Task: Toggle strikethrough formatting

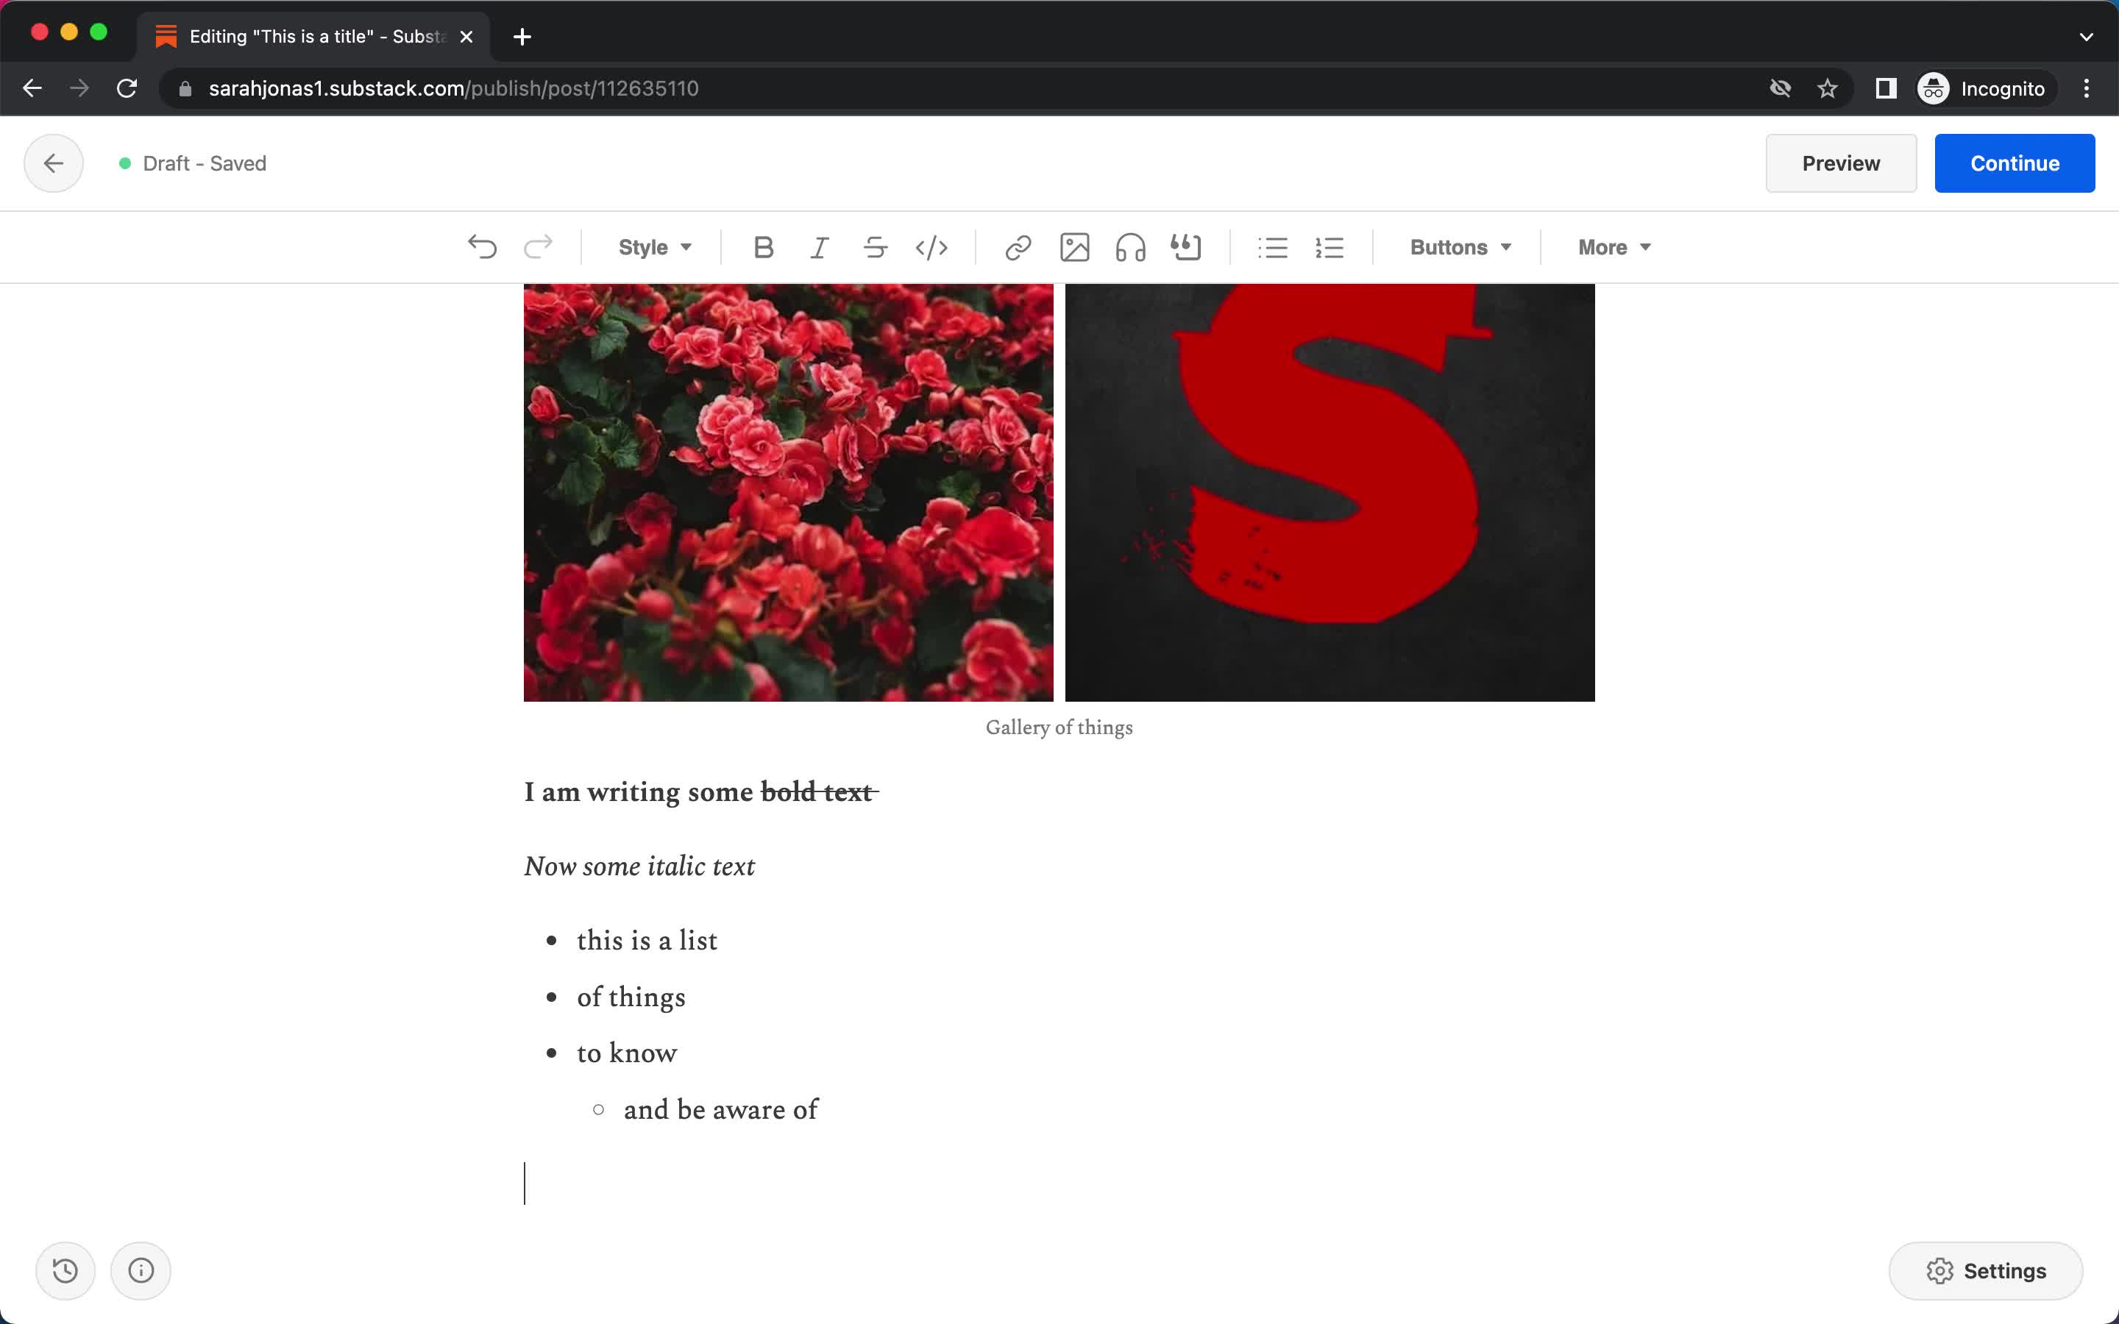Action: pyautogui.click(x=875, y=247)
